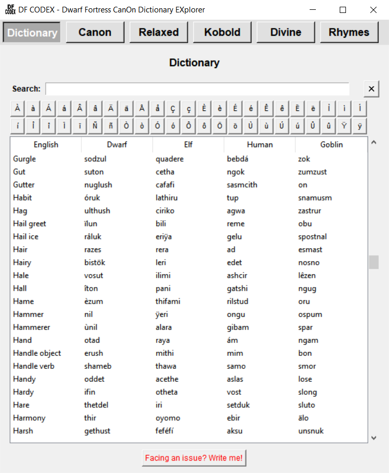Insert lowercase é character button
389x473 pixels.
coord(251,108)
